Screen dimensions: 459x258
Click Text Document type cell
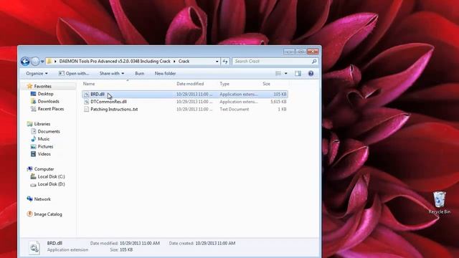tap(235, 109)
